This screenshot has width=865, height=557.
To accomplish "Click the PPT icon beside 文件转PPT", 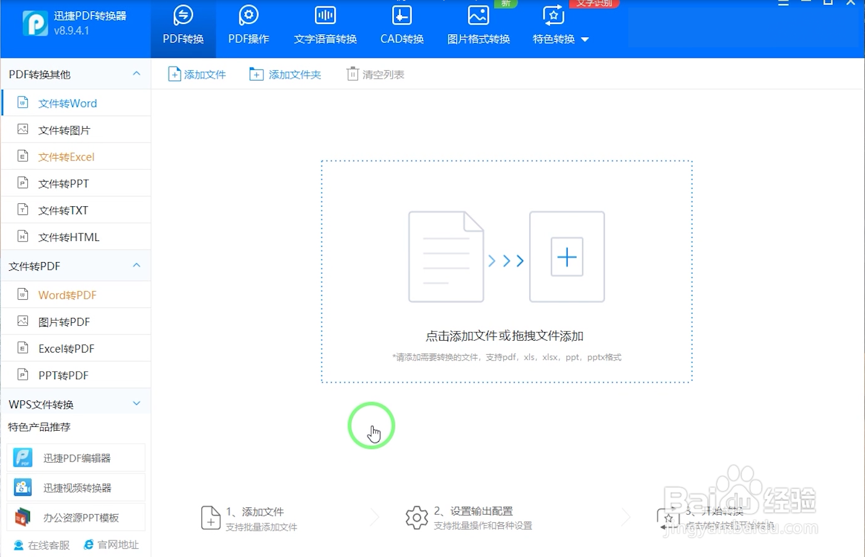I will click(23, 182).
